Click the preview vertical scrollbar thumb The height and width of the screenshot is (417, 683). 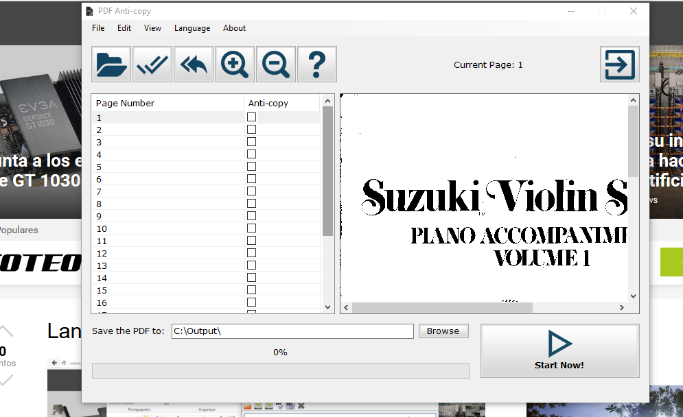click(x=633, y=141)
